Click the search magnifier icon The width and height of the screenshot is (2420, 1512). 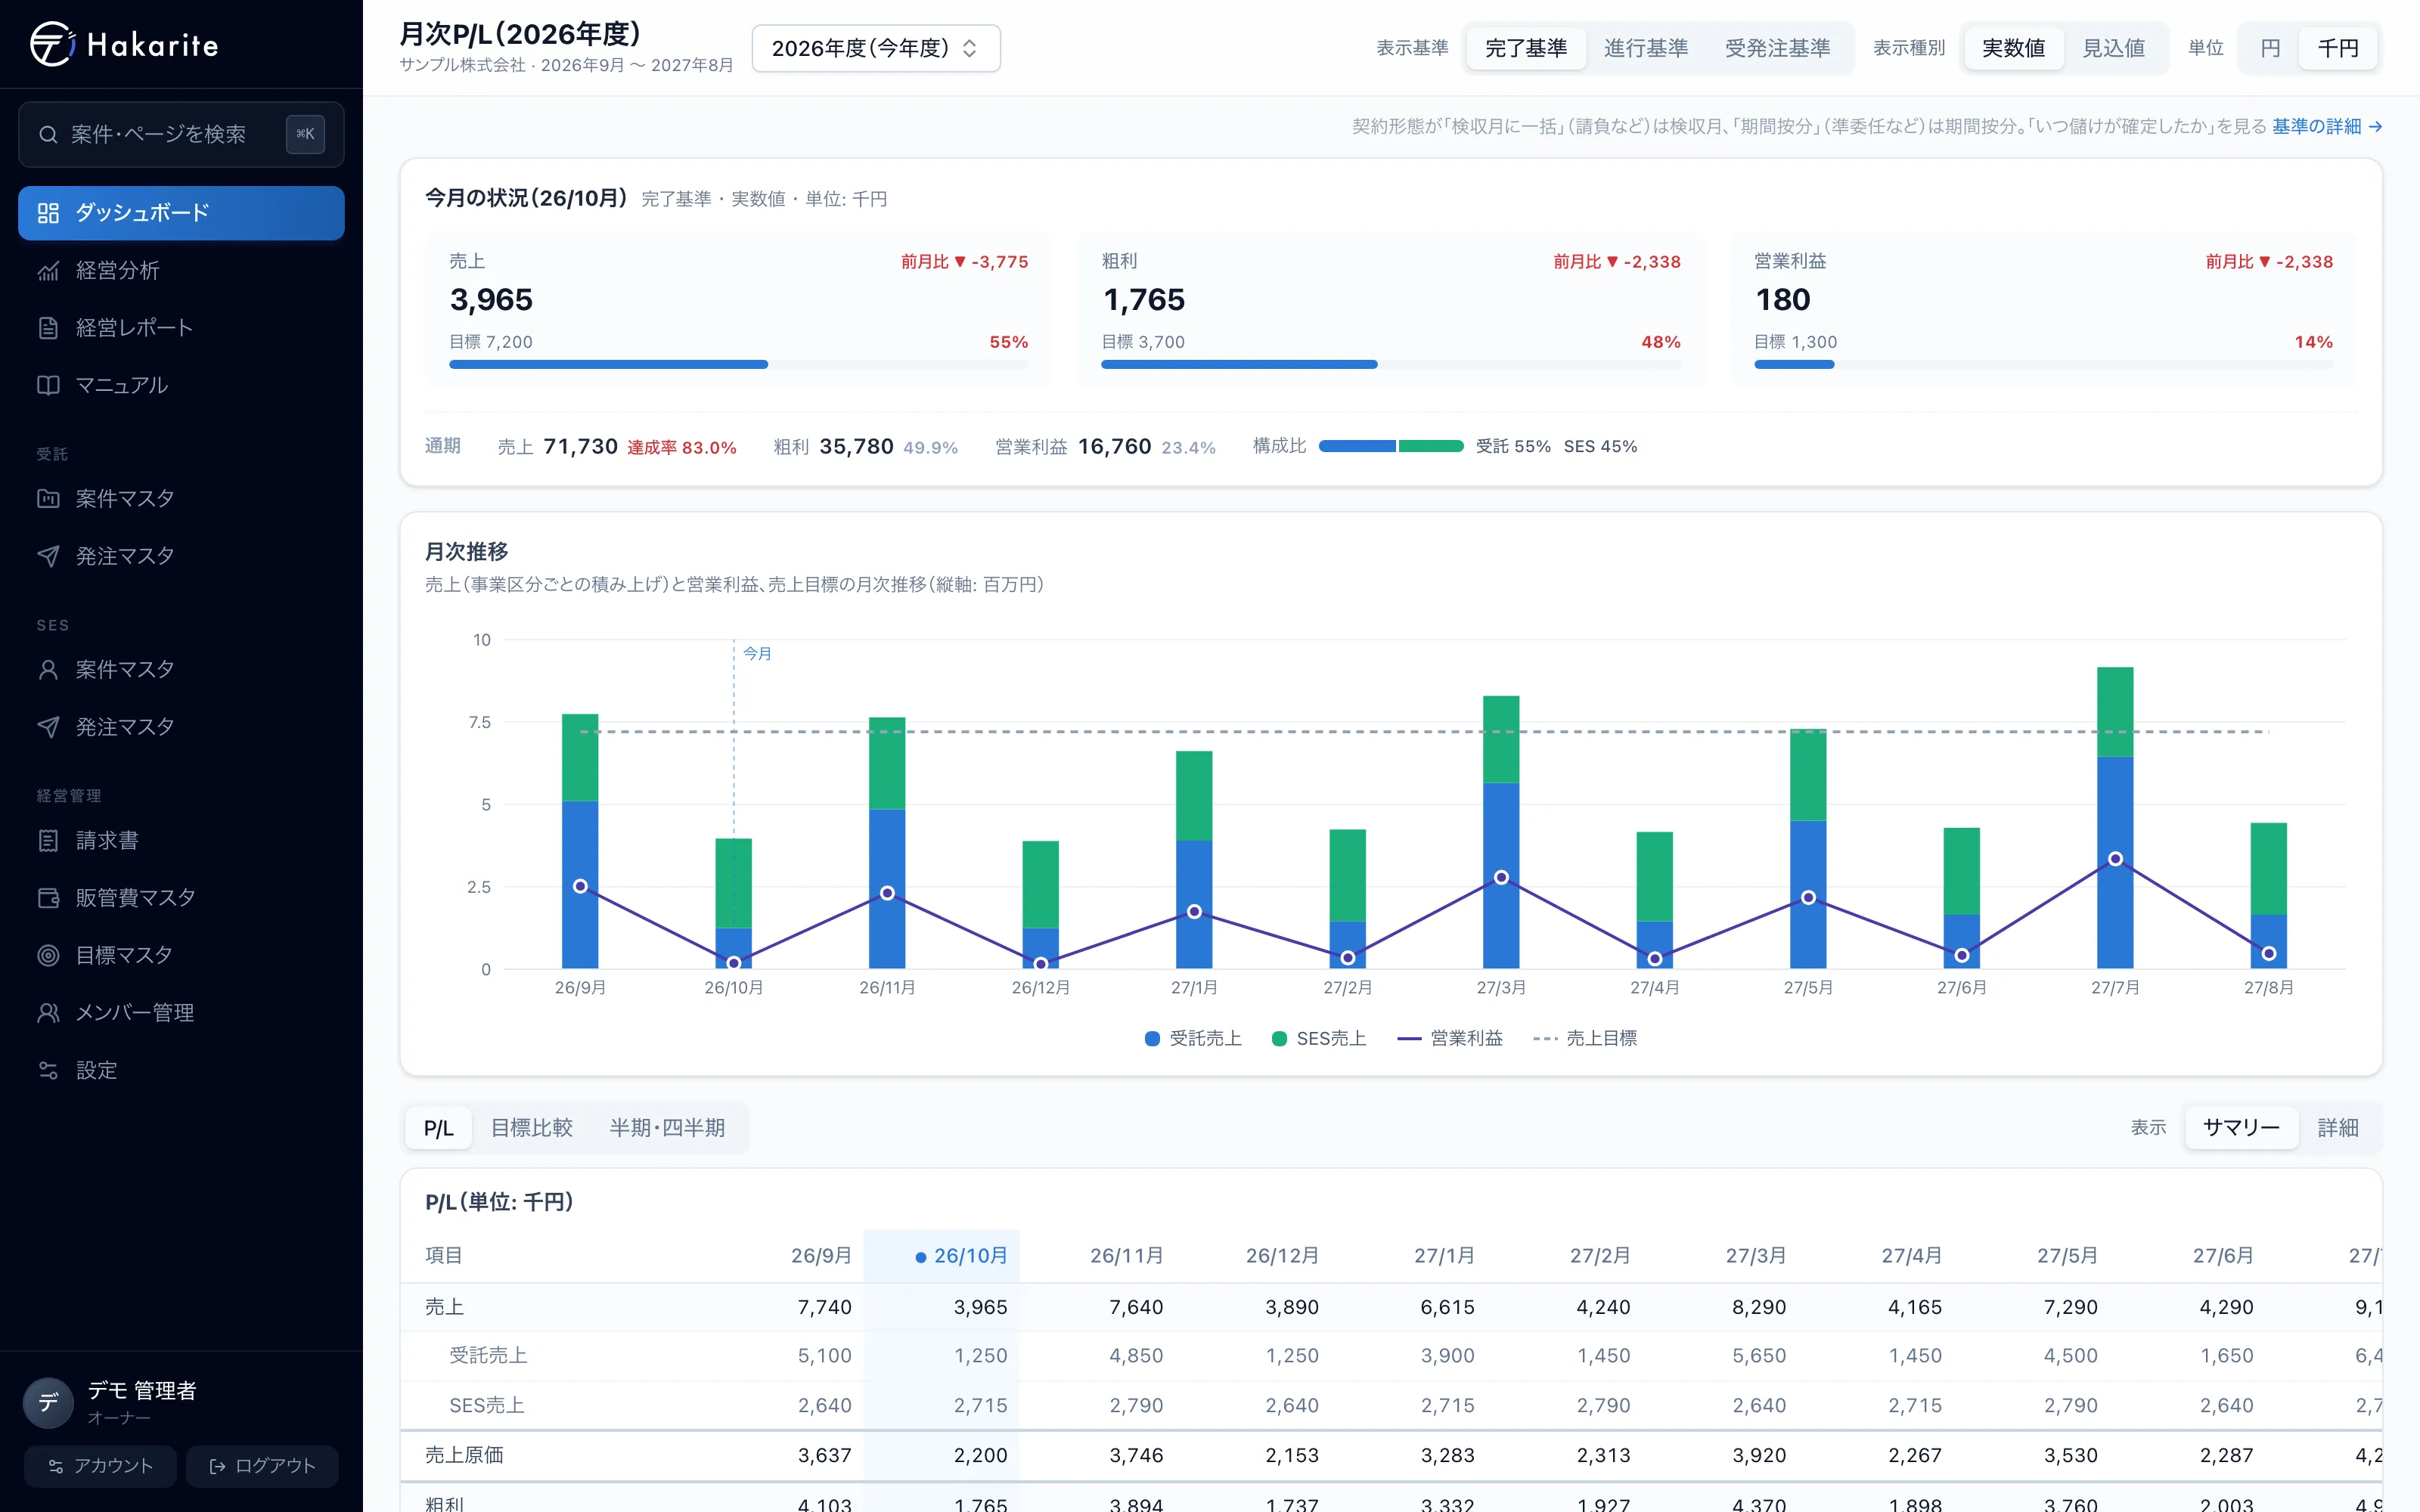tap(48, 134)
